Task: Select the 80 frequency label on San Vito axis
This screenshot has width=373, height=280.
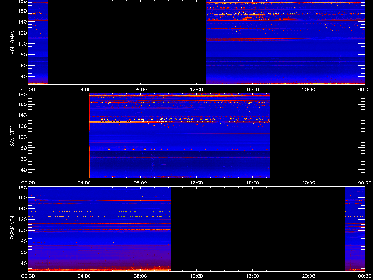Action: tap(24, 148)
